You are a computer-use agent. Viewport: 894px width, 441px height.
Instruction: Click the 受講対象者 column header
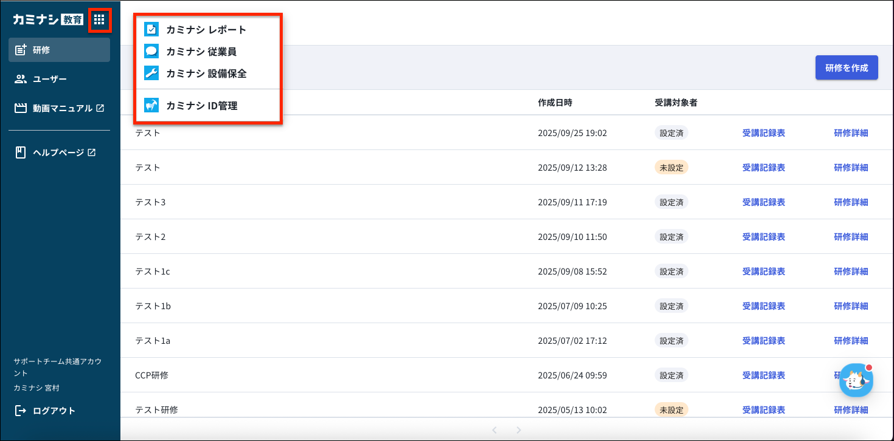(676, 102)
